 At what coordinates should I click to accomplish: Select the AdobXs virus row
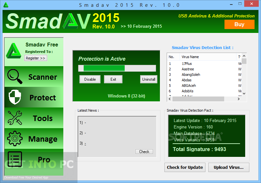(204, 91)
